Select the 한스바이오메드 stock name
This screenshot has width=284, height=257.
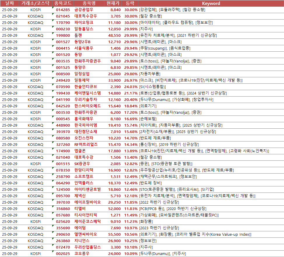point(87,106)
